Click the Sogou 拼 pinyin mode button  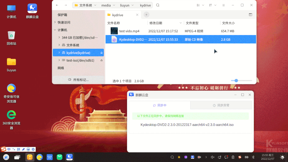point(19,149)
